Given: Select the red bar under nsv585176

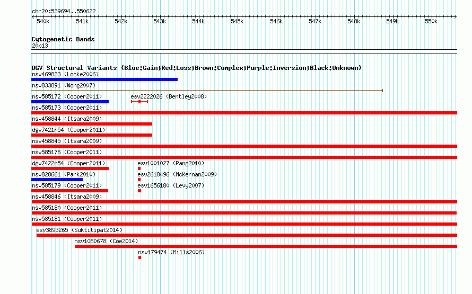Looking at the screenshot, I should (x=244, y=157).
